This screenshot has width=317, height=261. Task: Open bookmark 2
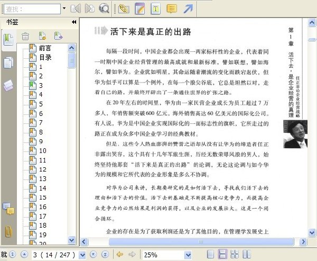pos(36,76)
